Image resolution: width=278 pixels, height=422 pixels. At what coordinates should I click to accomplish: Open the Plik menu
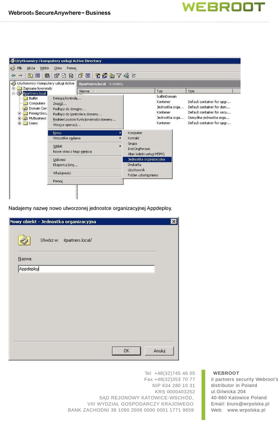point(19,68)
